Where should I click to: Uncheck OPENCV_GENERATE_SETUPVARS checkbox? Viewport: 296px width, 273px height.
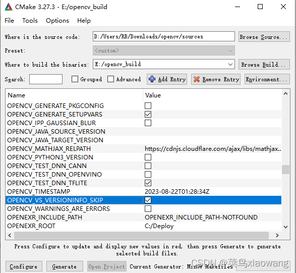point(148,115)
